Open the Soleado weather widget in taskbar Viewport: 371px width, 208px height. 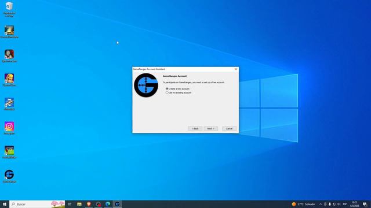[303, 204]
